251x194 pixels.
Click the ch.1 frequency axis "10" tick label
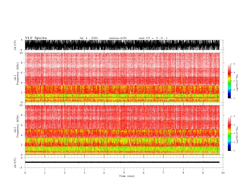(21, 53)
